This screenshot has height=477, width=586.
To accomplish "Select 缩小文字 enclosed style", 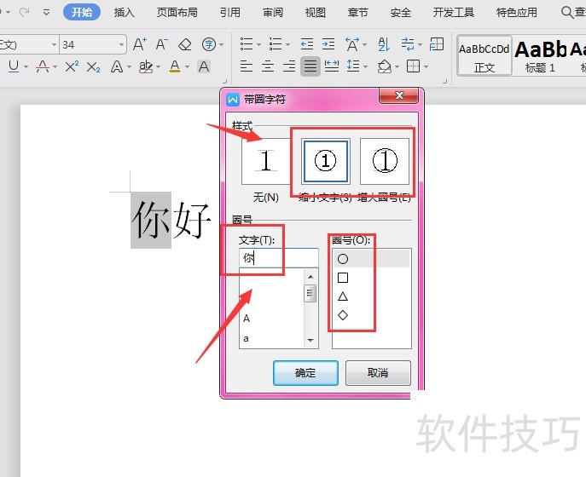I will (x=325, y=161).
